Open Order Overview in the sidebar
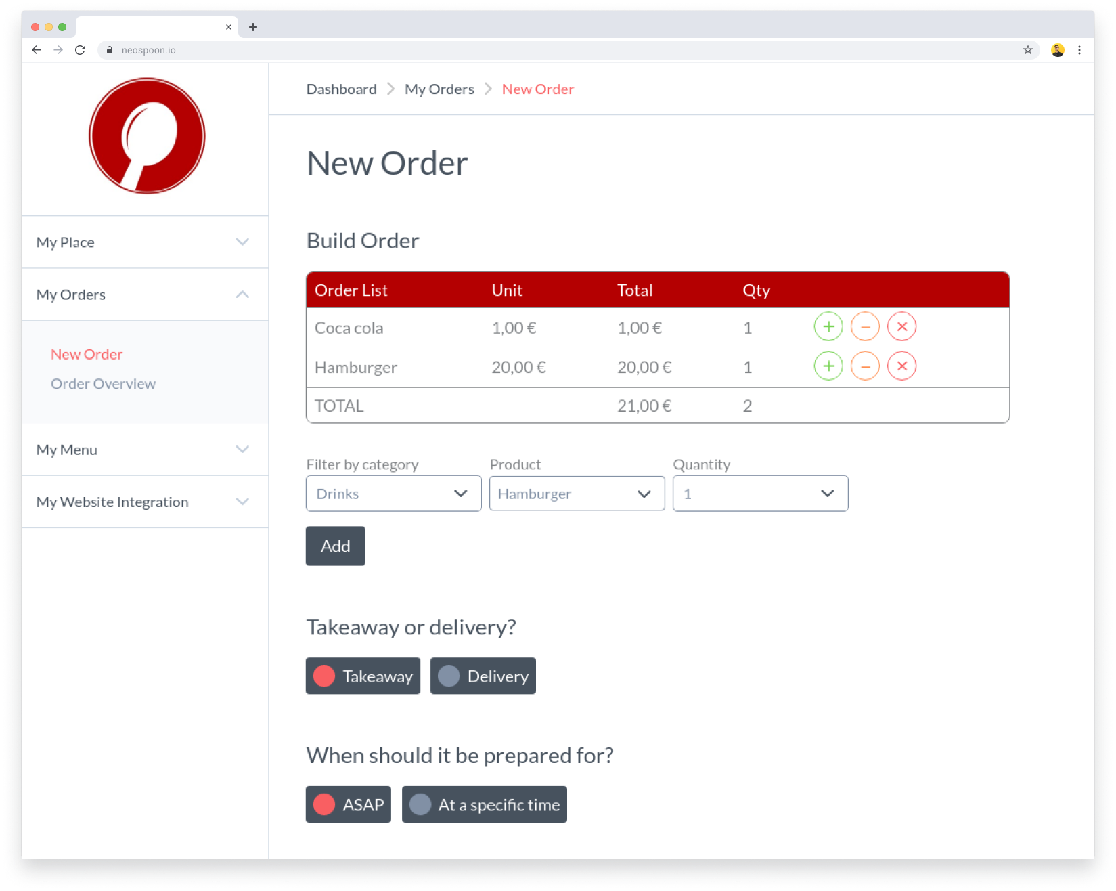Screen dimensions: 1116x891 click(103, 384)
